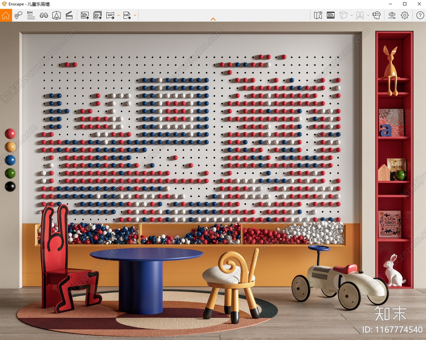Expand the 360 panorama export dropdown
The height and width of the screenshot is (340, 426).
[x=118, y=15]
